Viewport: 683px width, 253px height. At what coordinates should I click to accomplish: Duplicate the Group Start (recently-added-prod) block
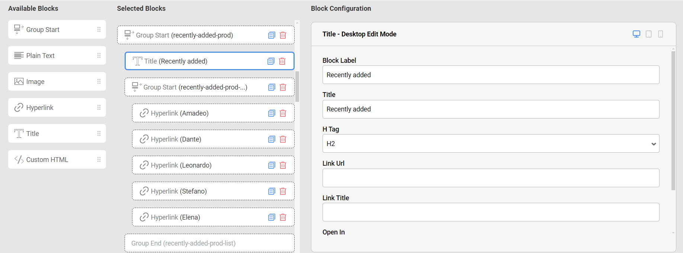[272, 35]
